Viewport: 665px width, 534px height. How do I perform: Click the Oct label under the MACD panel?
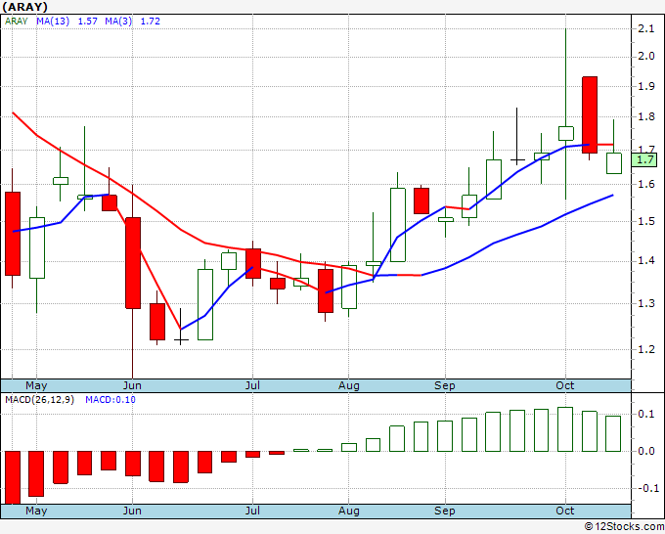[x=565, y=511]
